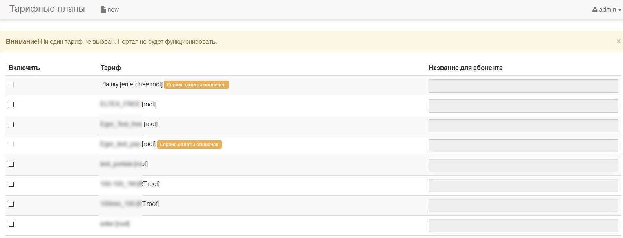
Task: Click the "new" text link
Action: pos(113,10)
